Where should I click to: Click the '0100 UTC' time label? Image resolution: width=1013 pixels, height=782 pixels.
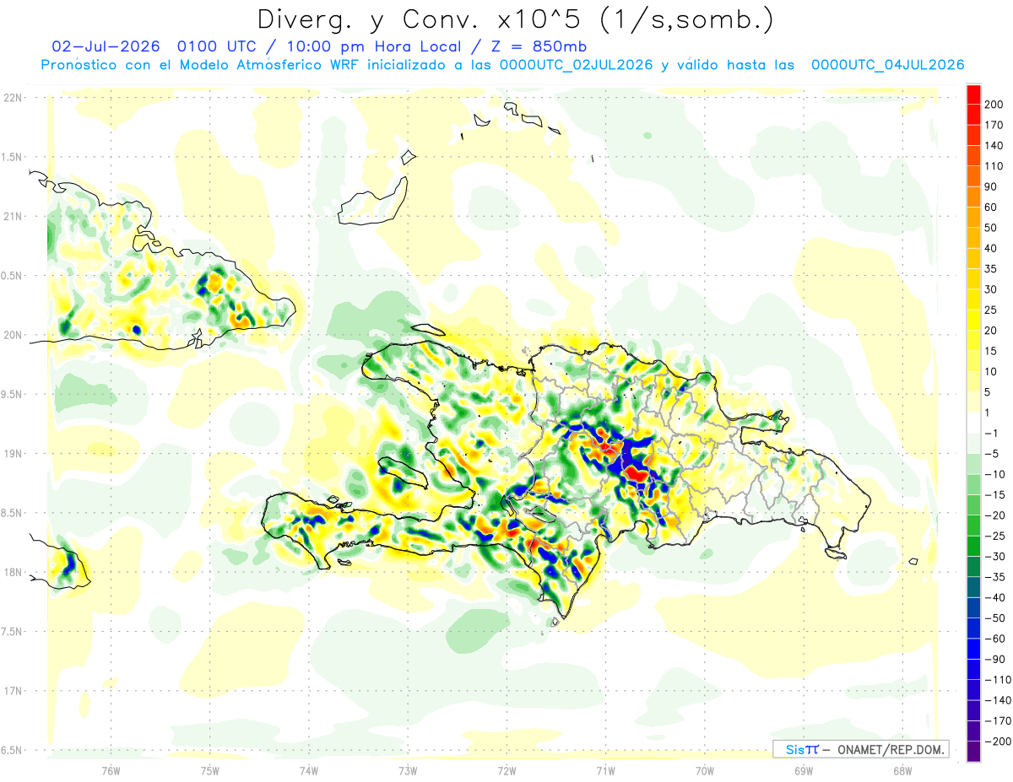(219, 46)
